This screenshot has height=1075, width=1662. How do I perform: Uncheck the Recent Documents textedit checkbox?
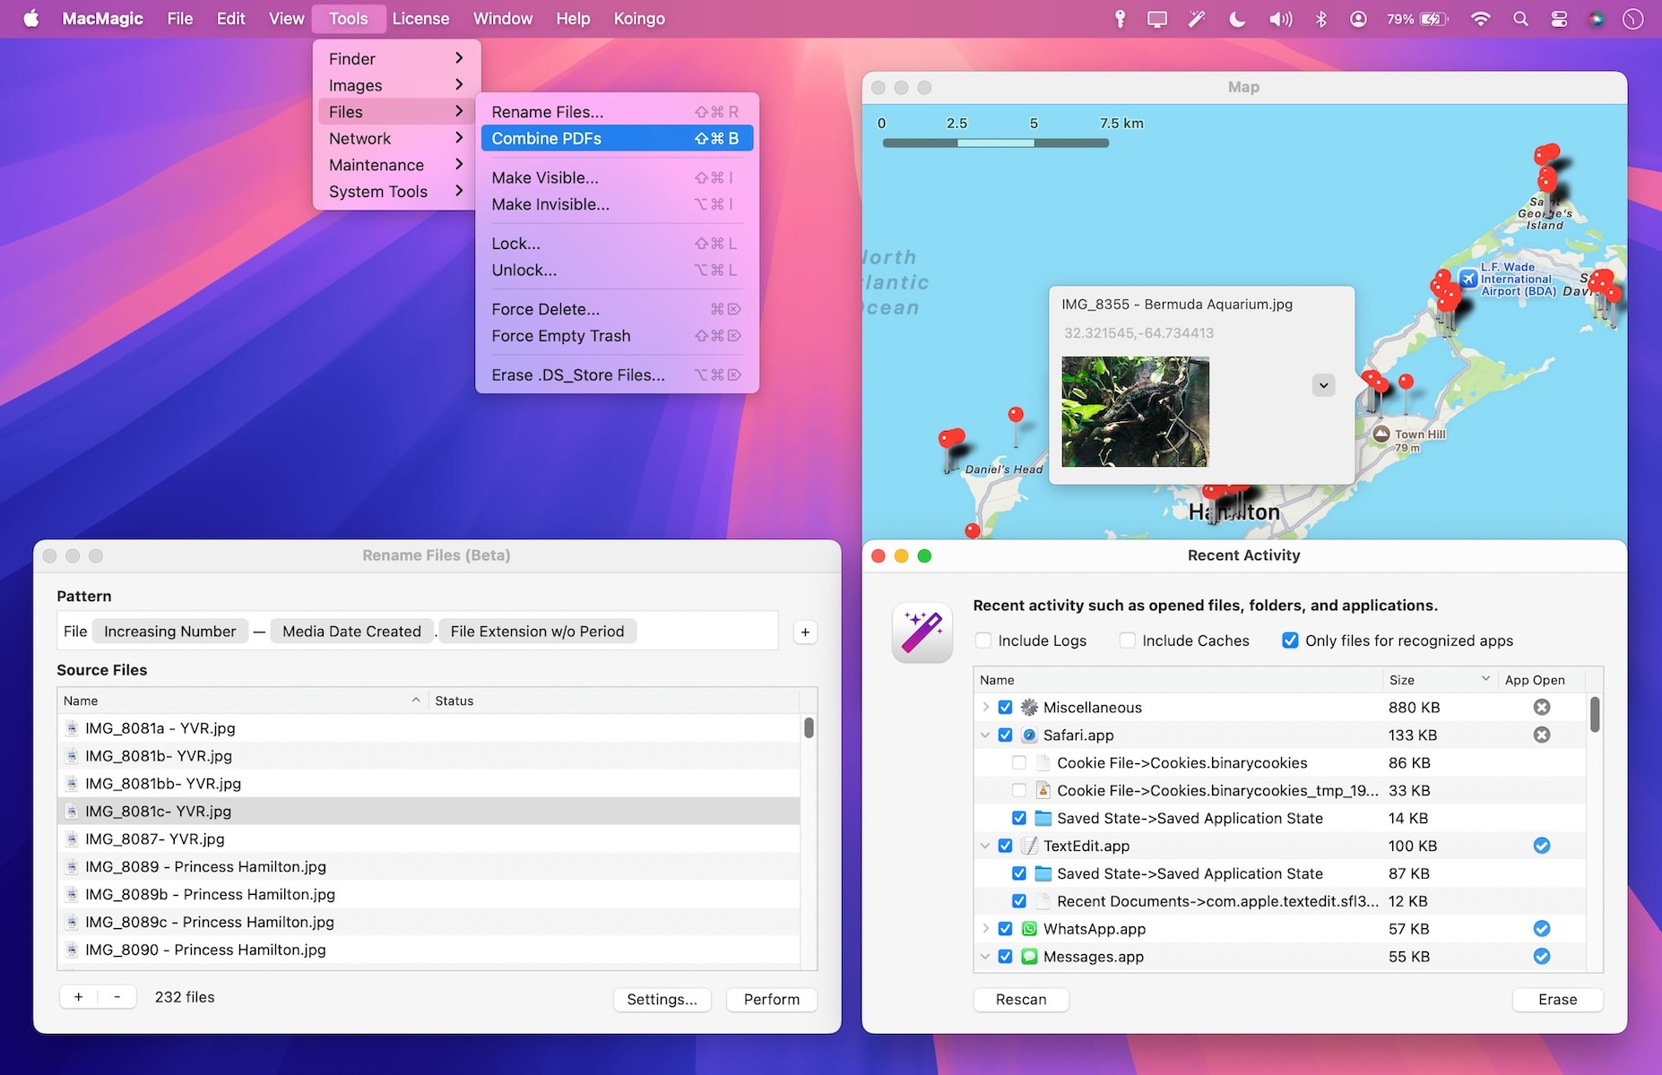(1019, 901)
